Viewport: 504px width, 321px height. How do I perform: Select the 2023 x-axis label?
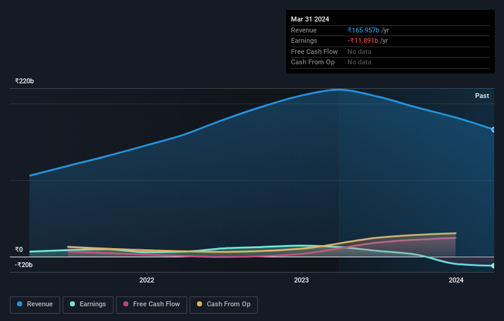point(301,280)
